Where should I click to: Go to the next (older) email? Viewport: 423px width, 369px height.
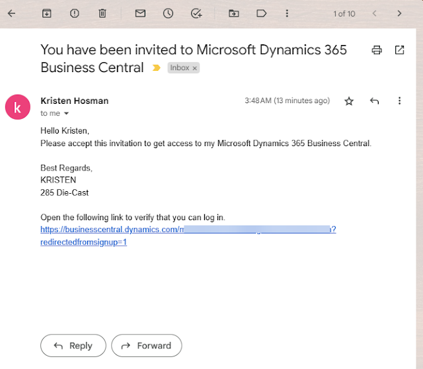(399, 13)
